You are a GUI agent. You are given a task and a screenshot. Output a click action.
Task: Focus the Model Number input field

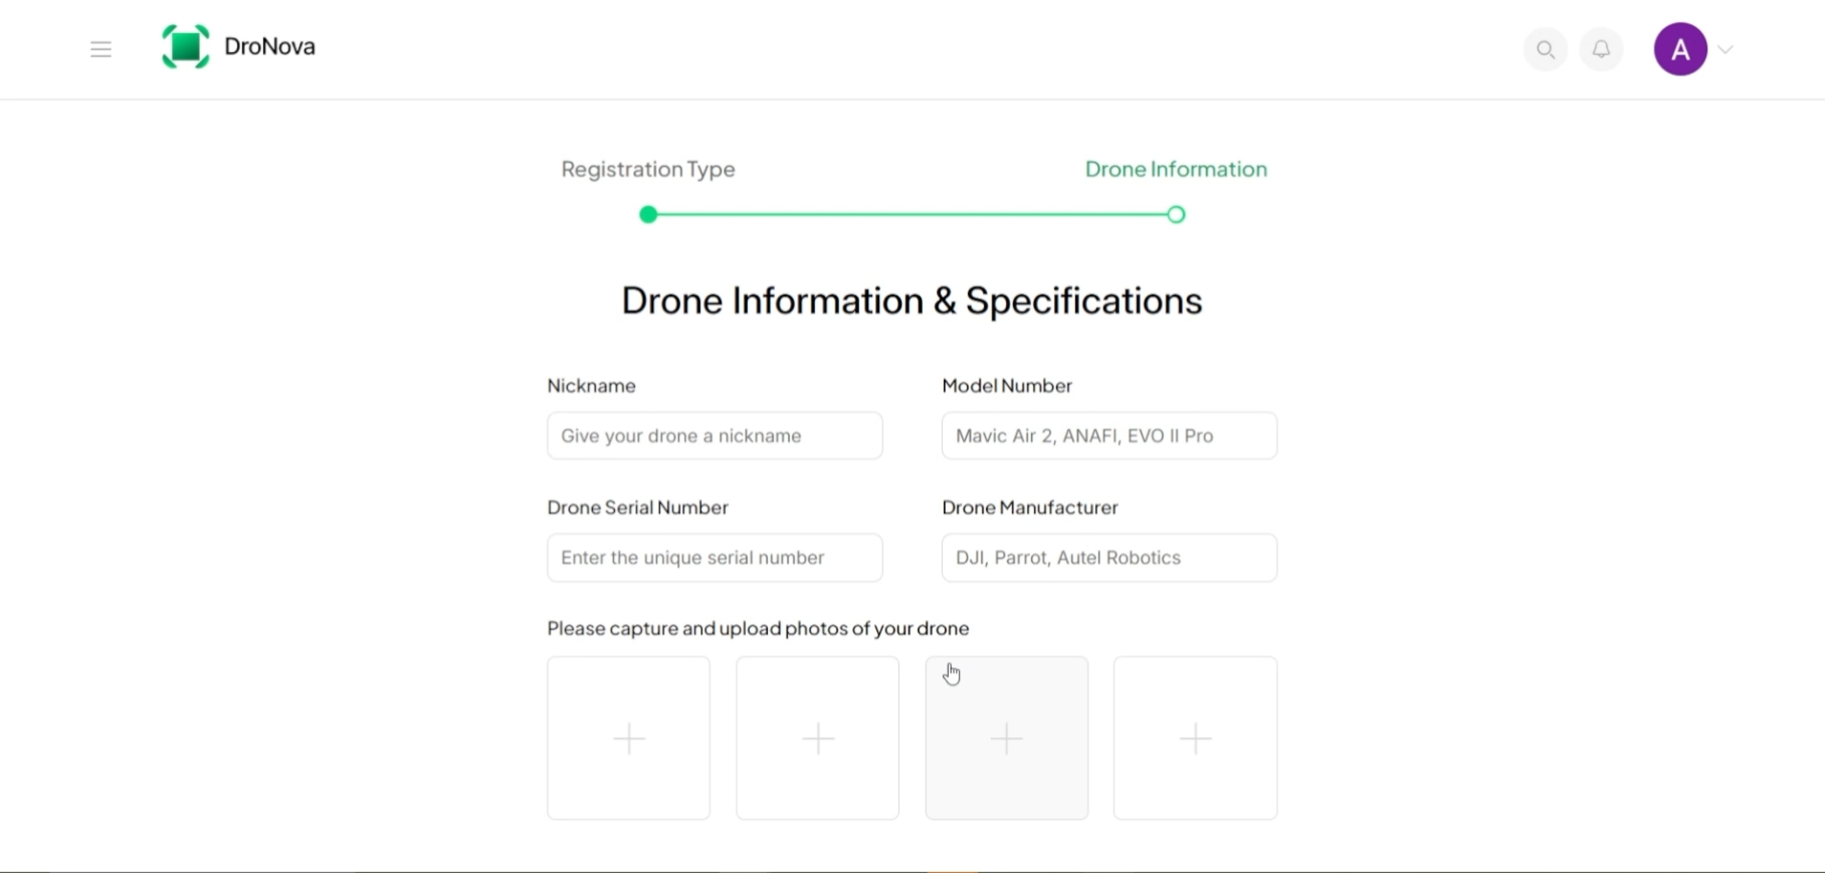coord(1109,435)
